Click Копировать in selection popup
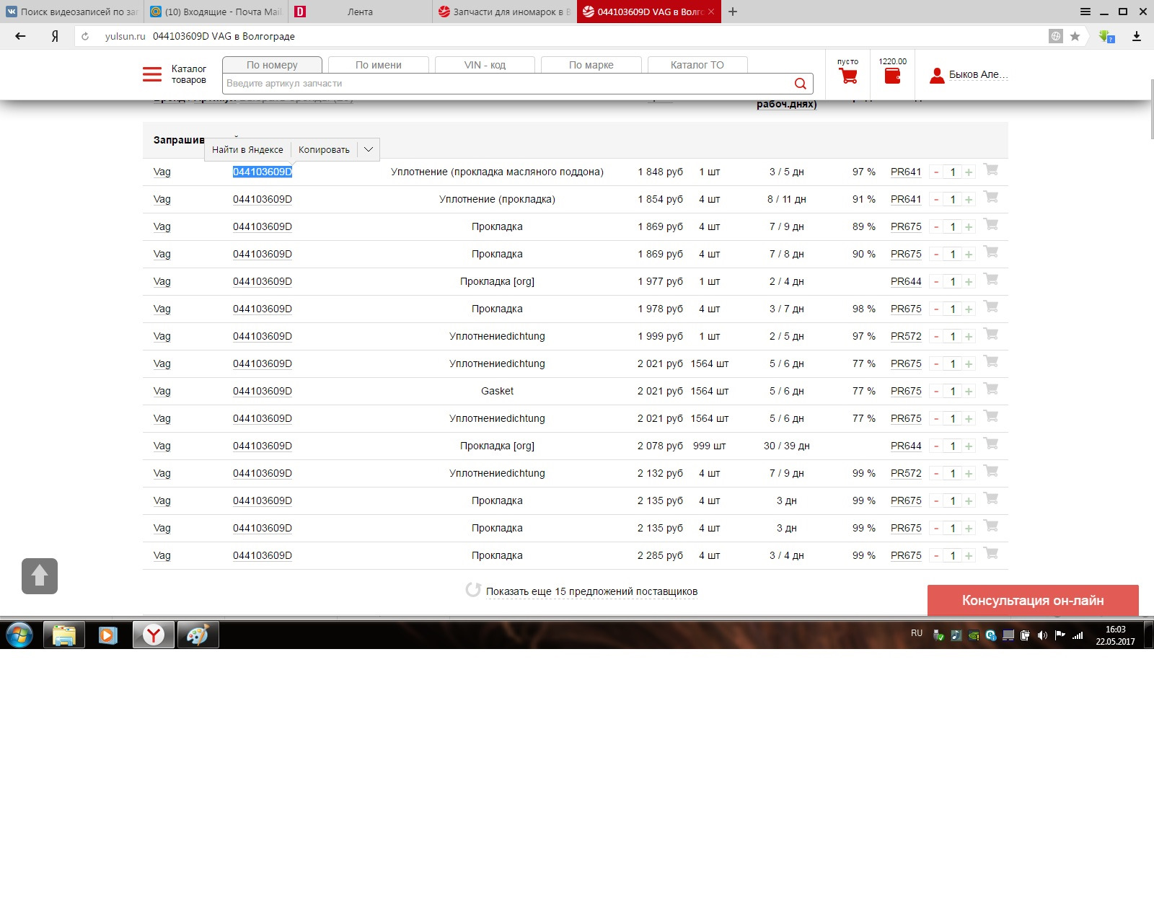1154x900 pixels. click(x=324, y=149)
